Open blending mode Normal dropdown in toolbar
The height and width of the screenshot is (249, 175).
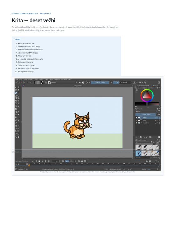(64, 82)
